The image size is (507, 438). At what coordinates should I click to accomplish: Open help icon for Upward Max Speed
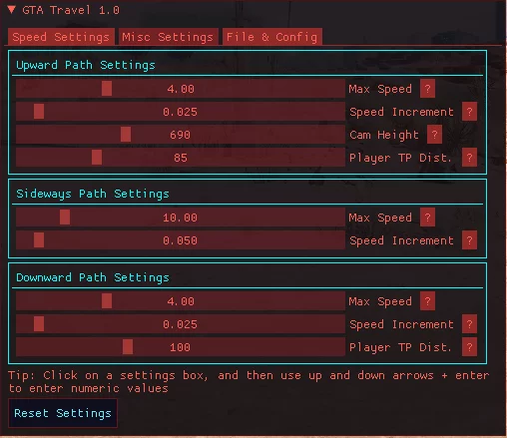click(x=427, y=89)
